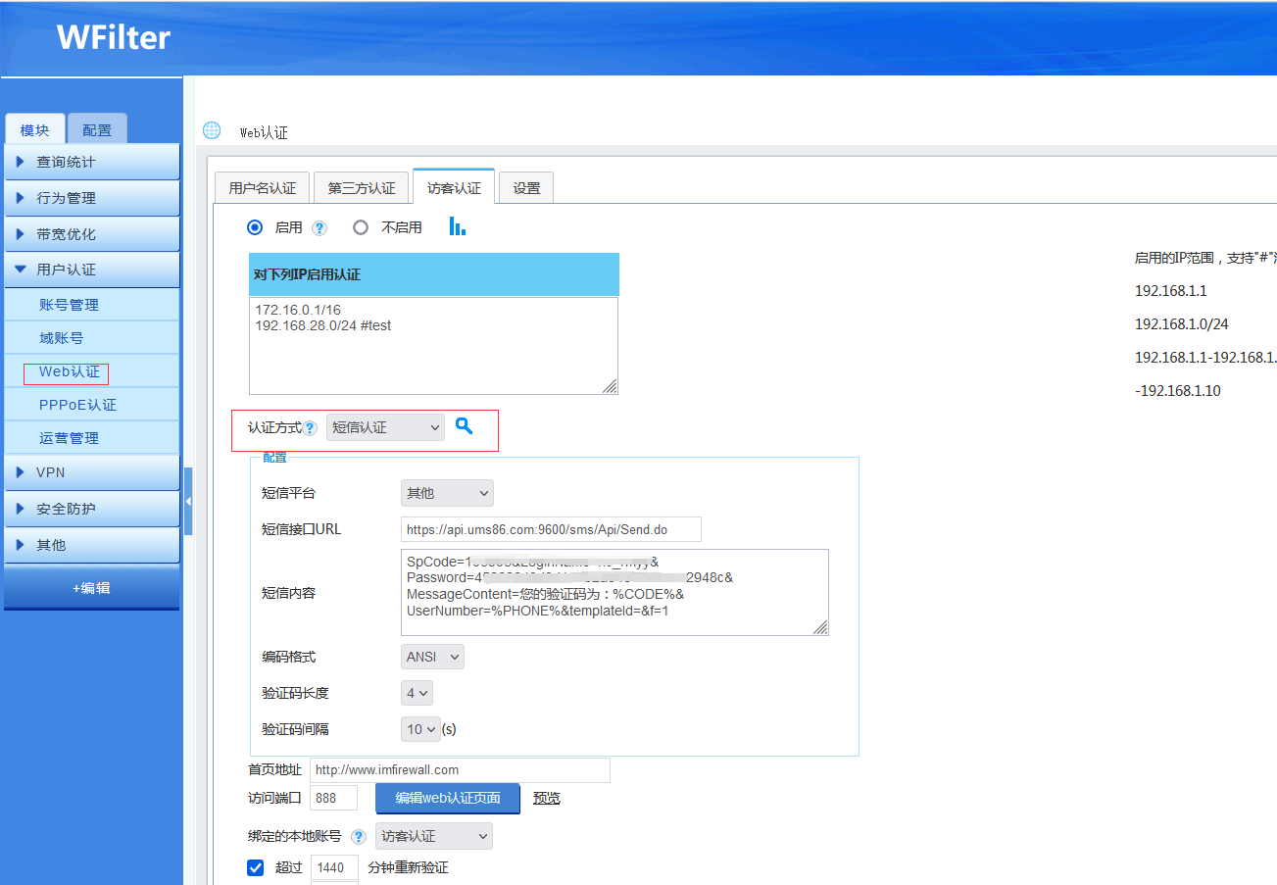The height and width of the screenshot is (885, 1277).
Task: Click the 预览 link
Action: (x=547, y=798)
